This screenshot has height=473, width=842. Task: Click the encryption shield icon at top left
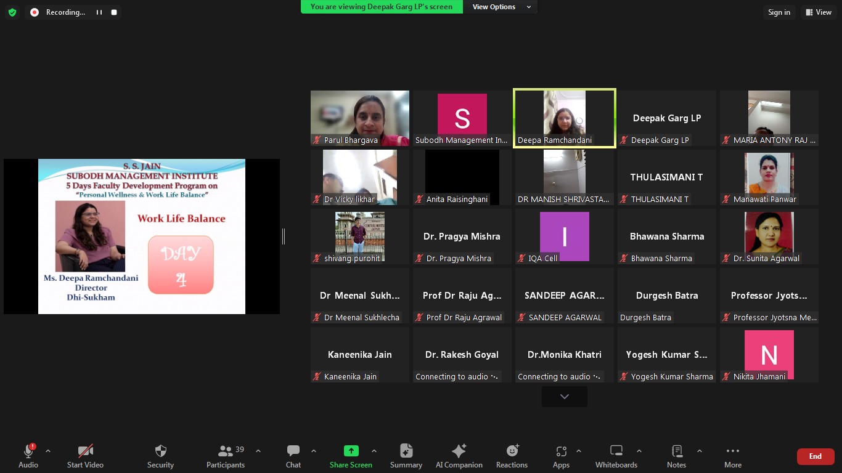tap(12, 12)
